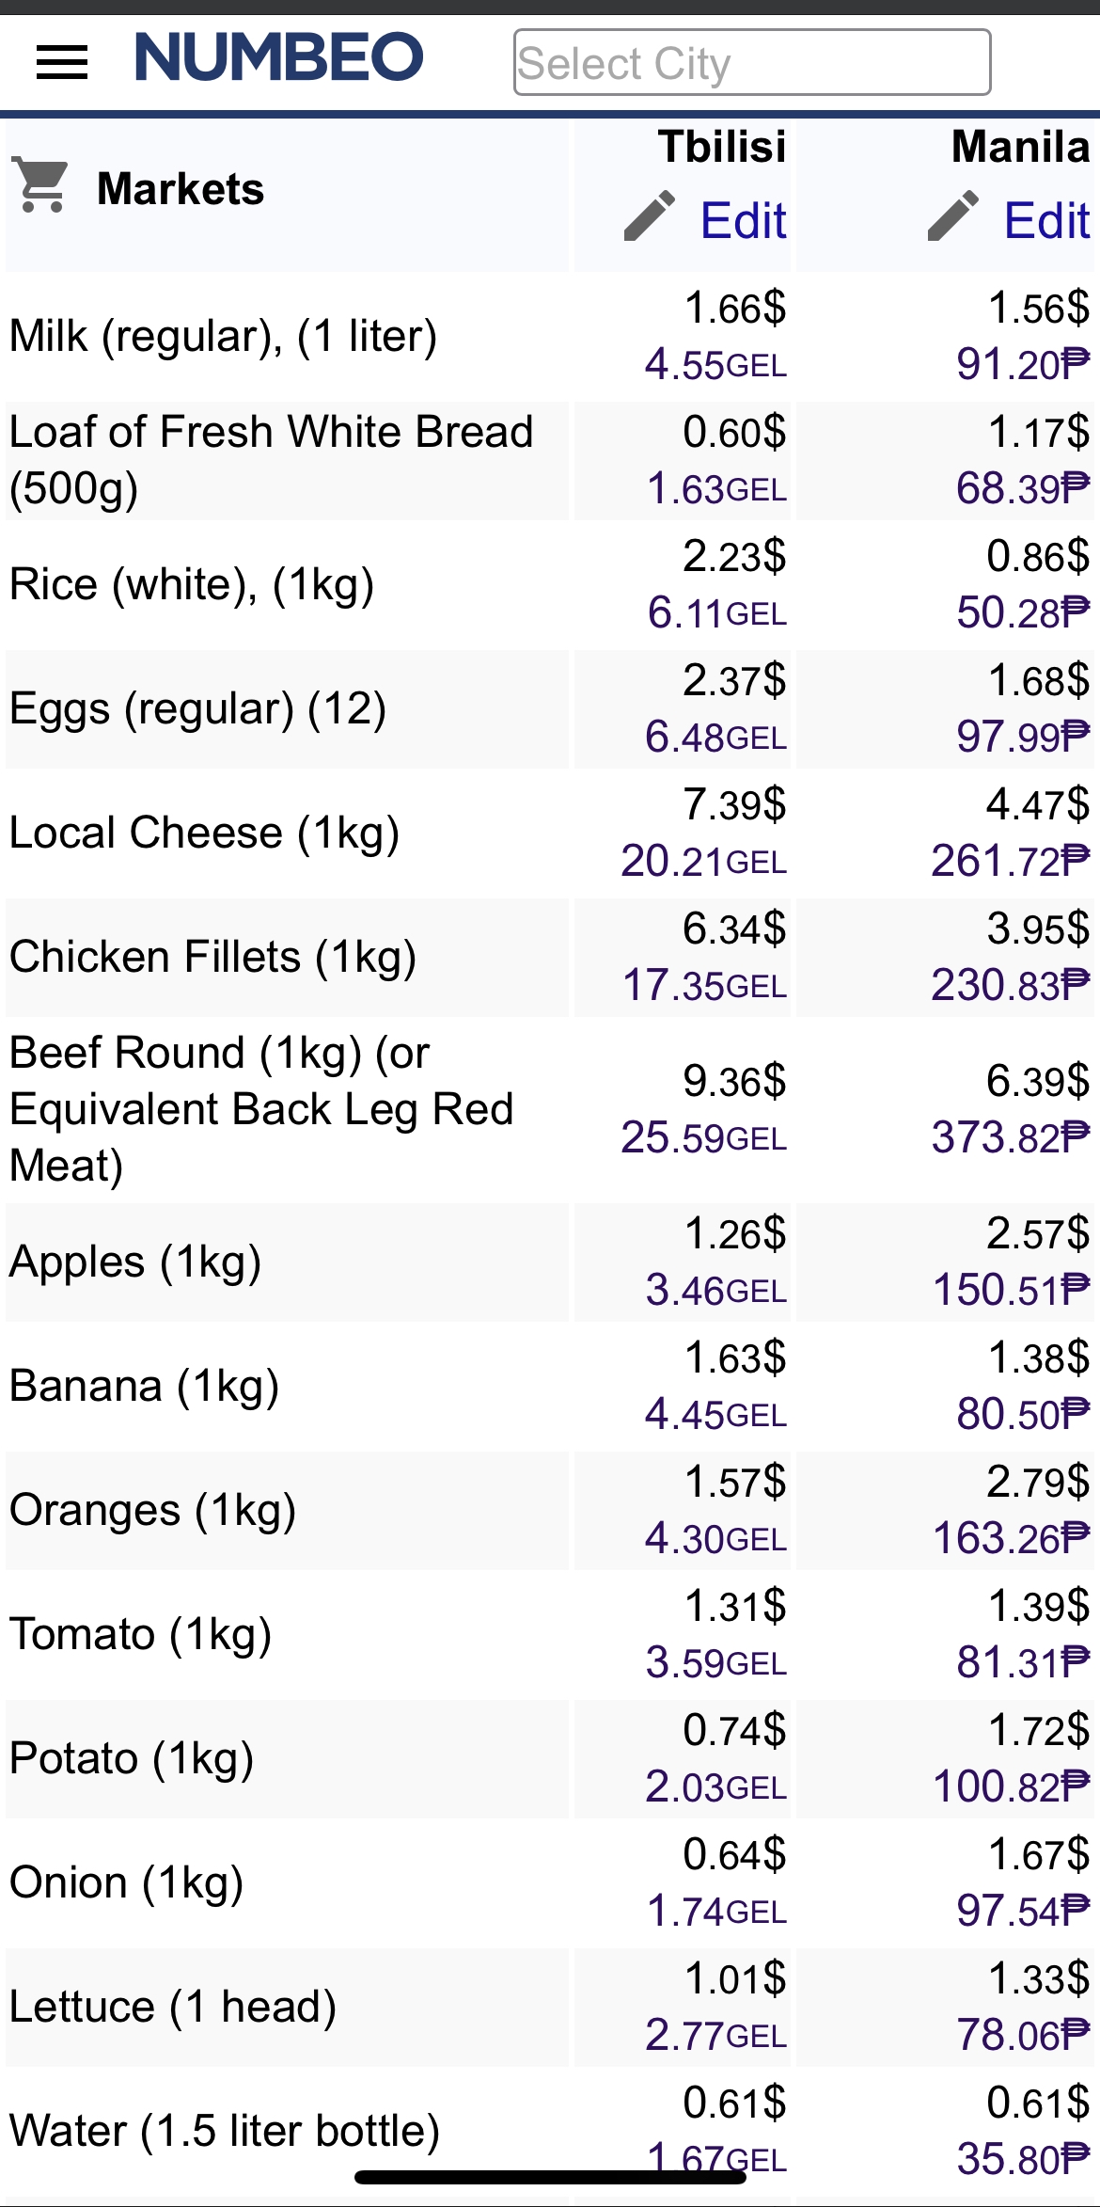Open the Edit link for Manila

[x=1046, y=221]
